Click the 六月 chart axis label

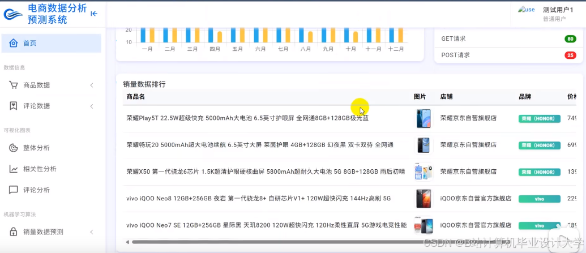pyautogui.click(x=260, y=49)
